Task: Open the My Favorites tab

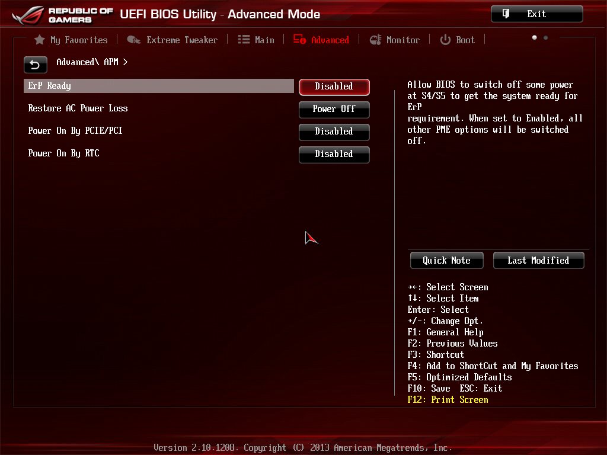Action: tap(71, 40)
